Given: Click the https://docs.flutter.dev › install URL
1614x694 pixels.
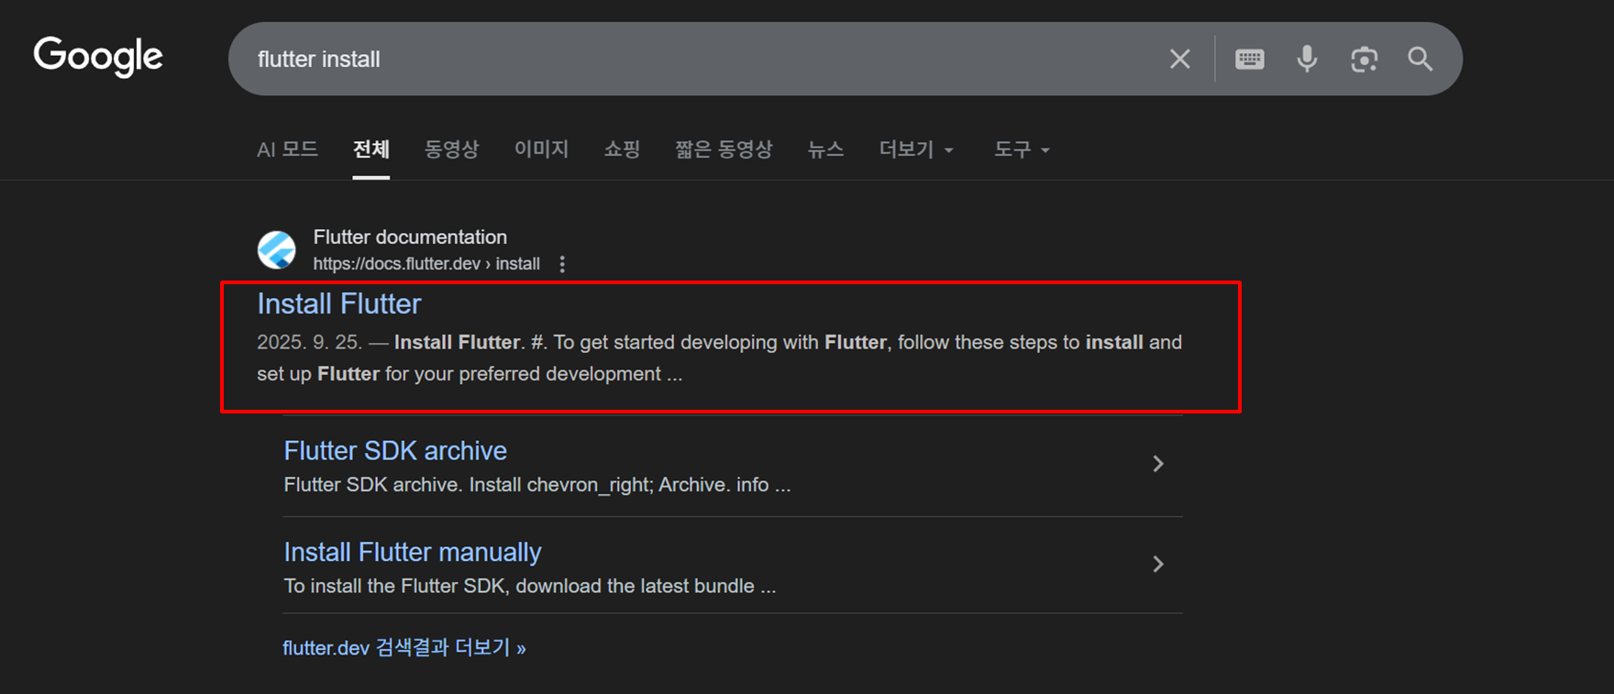Looking at the screenshot, I should 426,264.
